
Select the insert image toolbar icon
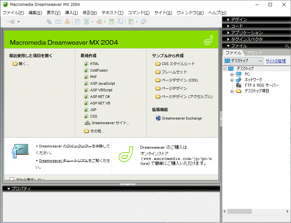pos(87,21)
